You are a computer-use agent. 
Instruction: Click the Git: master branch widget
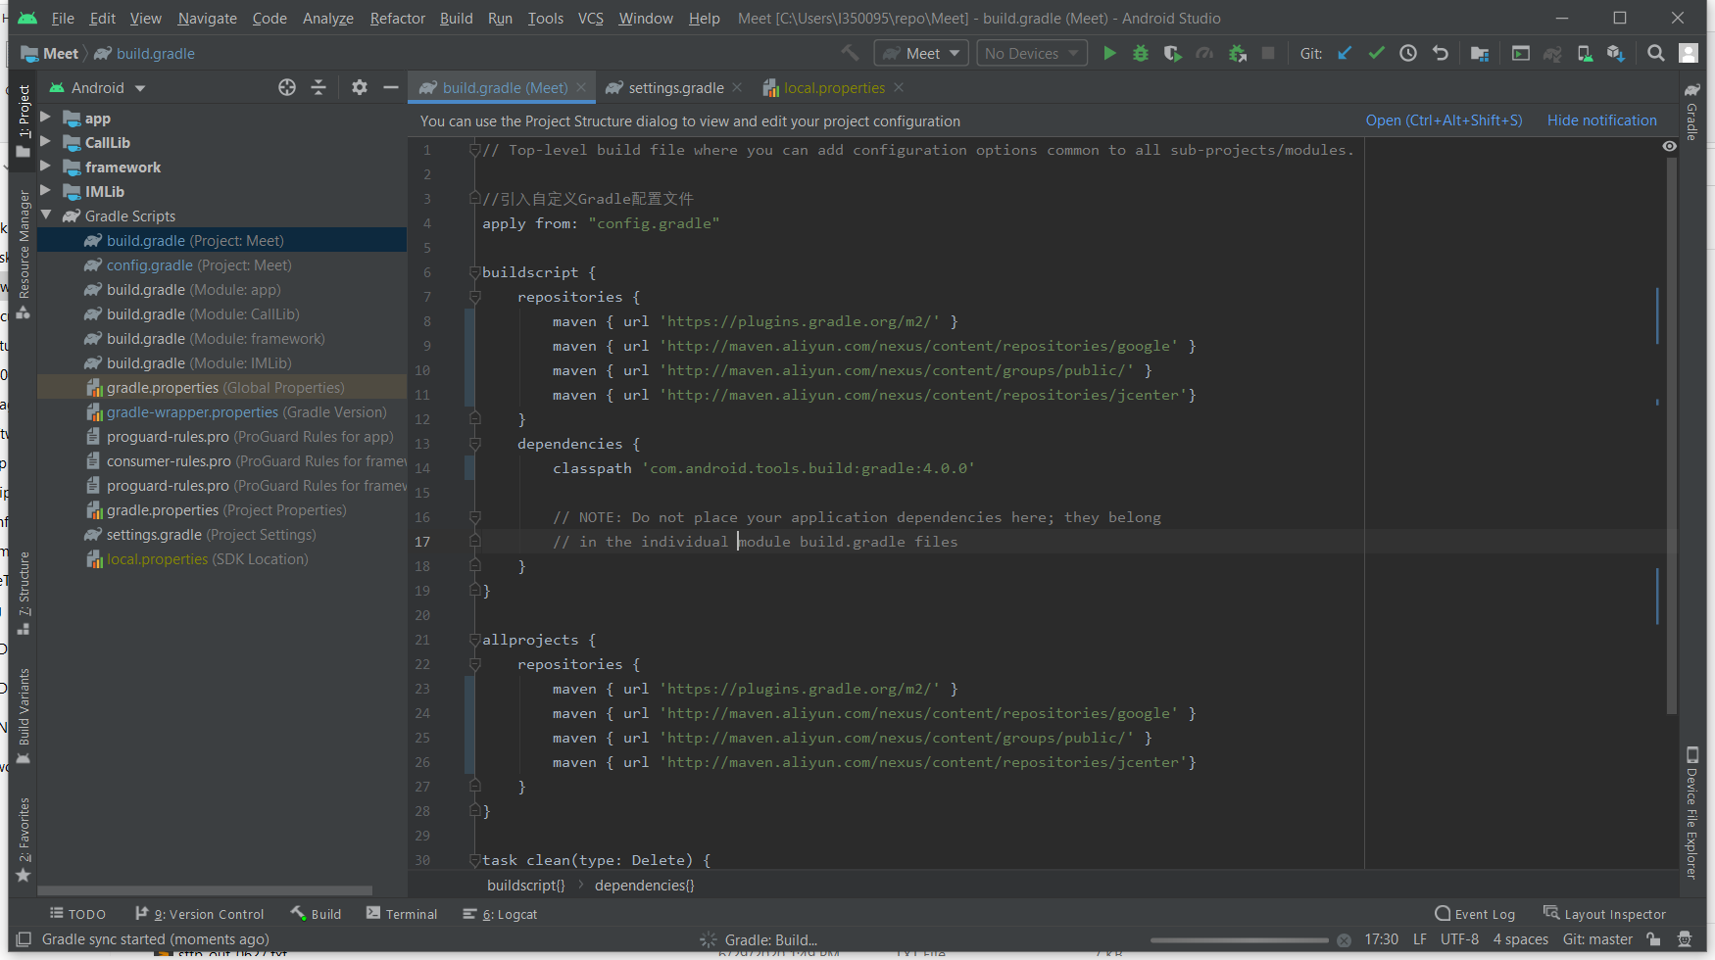[1597, 939]
